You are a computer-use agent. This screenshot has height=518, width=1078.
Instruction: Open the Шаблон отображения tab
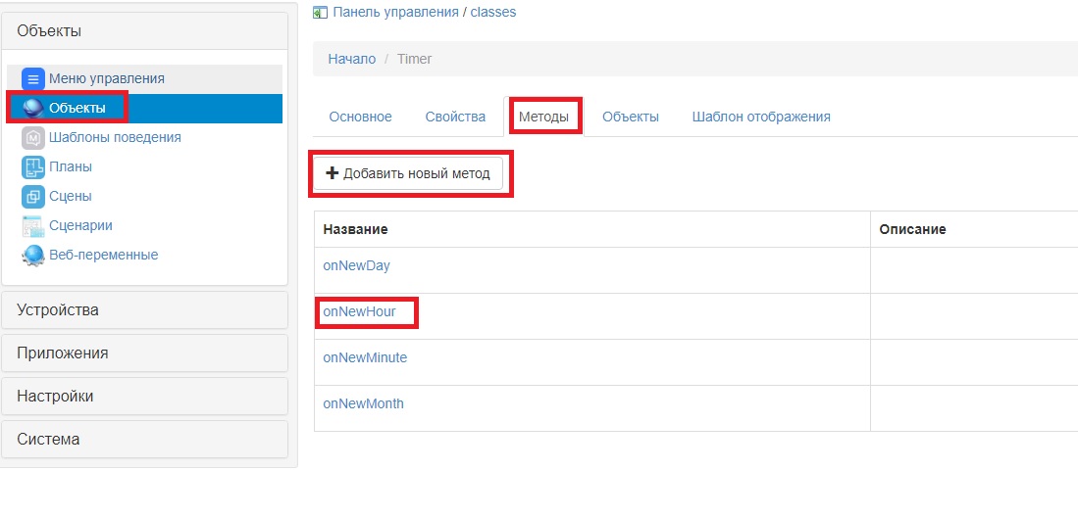[761, 117]
